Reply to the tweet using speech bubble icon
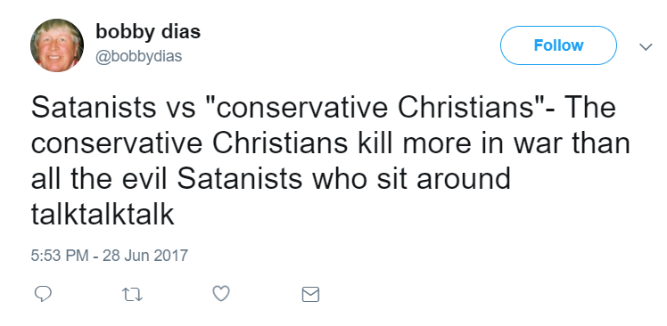Image resolution: width=667 pixels, height=326 pixels. (x=43, y=294)
